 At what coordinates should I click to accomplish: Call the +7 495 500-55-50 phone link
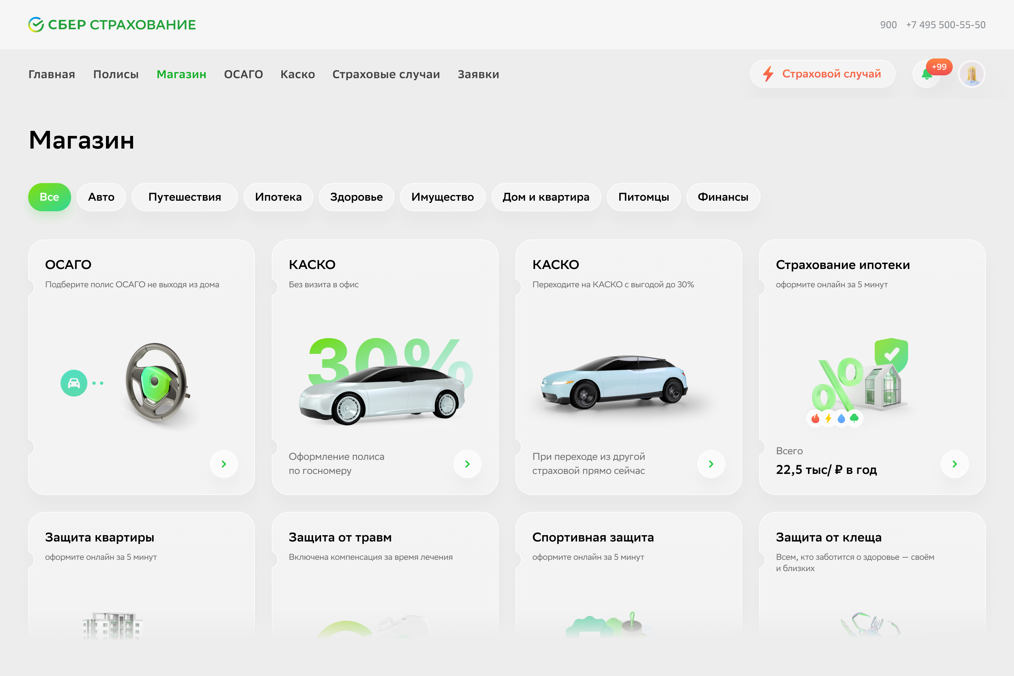(x=945, y=25)
